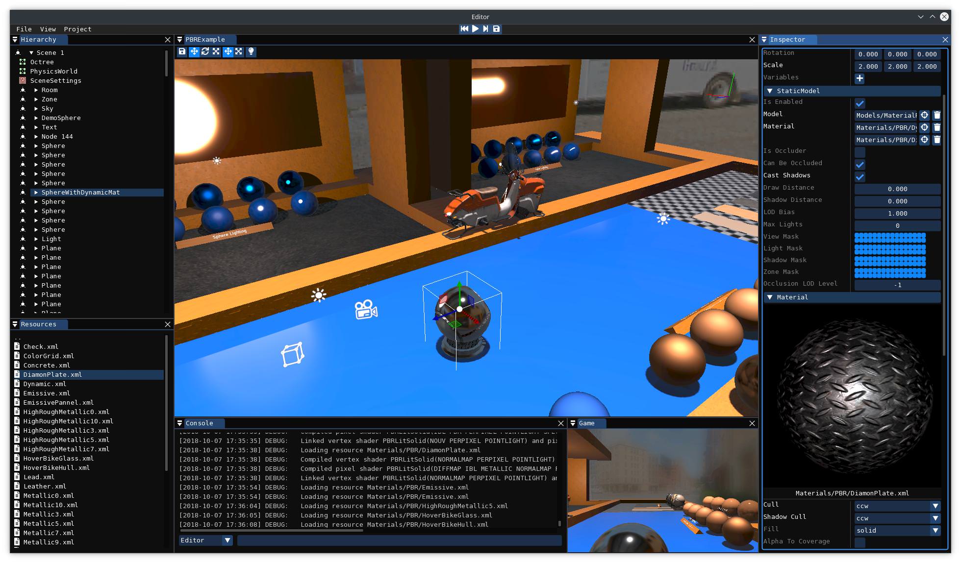This screenshot has width=961, height=563.
Task: Click the Save icon in viewport toolbar
Action: pos(182,52)
